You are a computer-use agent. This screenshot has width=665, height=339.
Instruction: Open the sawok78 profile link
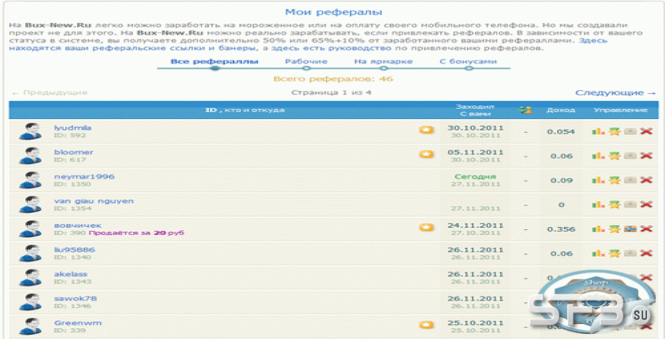point(75,299)
